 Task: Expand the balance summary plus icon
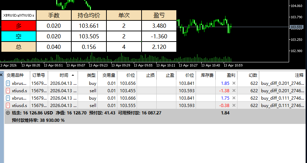(x=8, y=113)
